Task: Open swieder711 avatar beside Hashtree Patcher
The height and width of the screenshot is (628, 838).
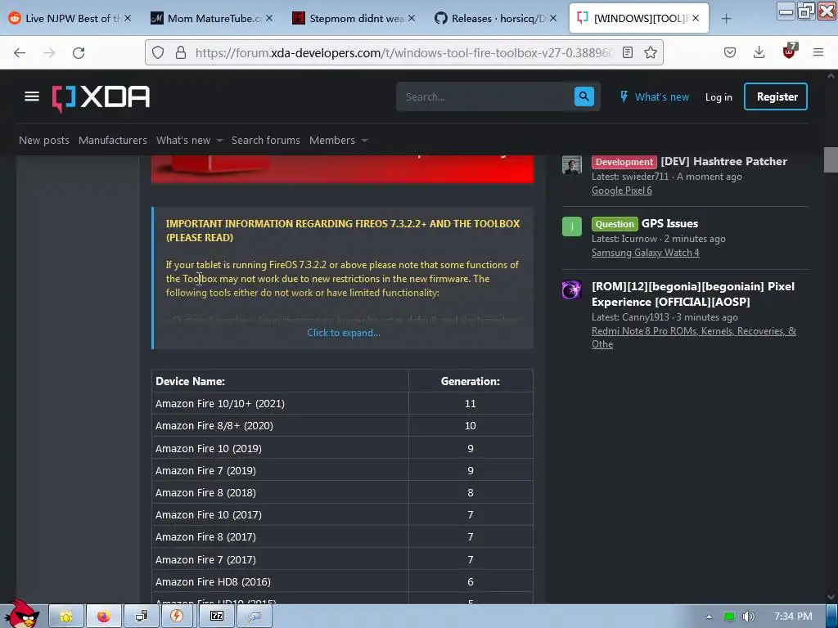Action: point(572,164)
